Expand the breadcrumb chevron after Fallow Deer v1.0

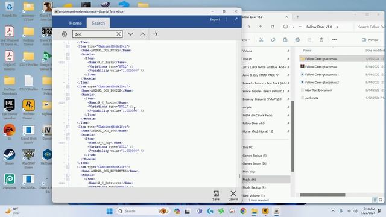pos(337,27)
